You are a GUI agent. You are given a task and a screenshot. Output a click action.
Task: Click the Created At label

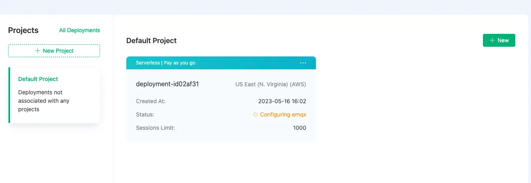tap(151, 101)
